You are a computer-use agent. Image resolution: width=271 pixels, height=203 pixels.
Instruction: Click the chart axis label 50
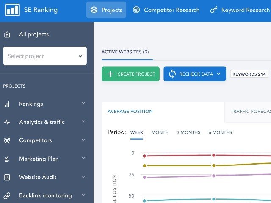(x=131, y=196)
